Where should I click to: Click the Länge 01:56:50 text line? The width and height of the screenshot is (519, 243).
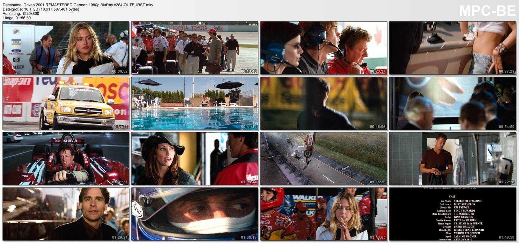[17, 18]
